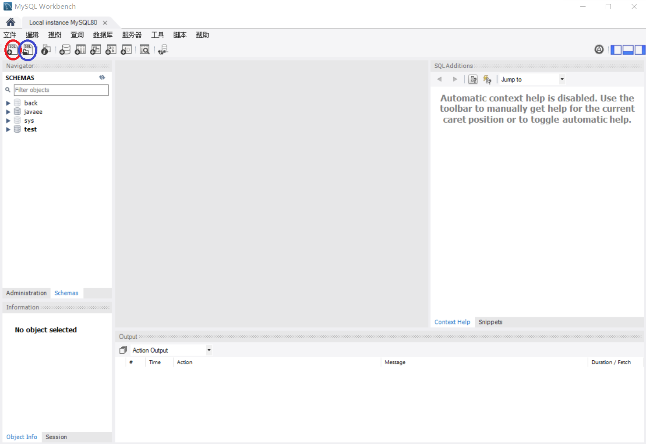Switch to the Session tab

[56, 437]
